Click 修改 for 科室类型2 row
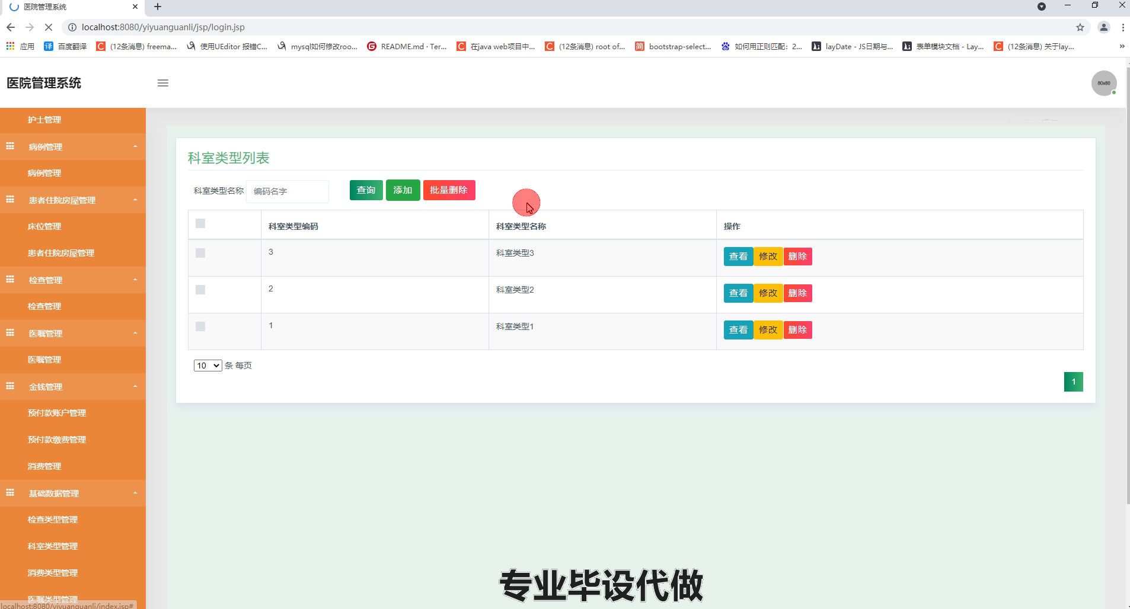Viewport: 1130px width, 609px height. [x=768, y=293]
